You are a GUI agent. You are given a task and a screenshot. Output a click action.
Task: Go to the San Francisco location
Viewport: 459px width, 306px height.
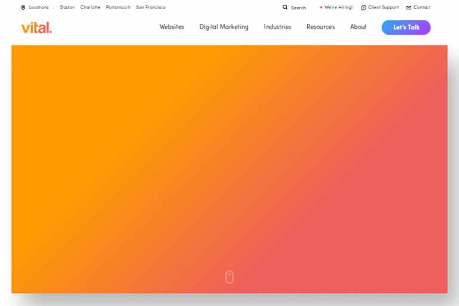151,8
